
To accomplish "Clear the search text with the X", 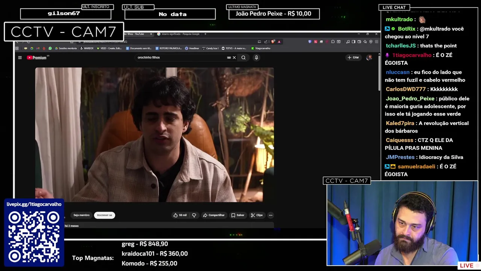I will click(x=234, y=58).
